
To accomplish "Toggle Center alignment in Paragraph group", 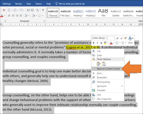I will pyautogui.click(x=13, y=16).
